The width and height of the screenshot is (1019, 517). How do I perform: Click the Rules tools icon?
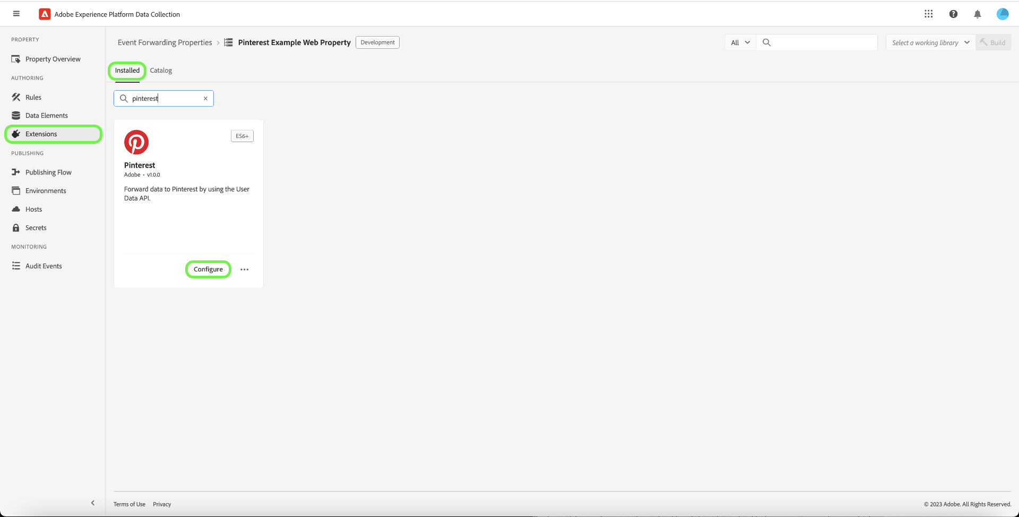pos(16,97)
